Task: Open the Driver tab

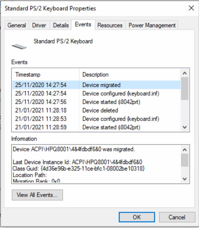Action: [39, 25]
